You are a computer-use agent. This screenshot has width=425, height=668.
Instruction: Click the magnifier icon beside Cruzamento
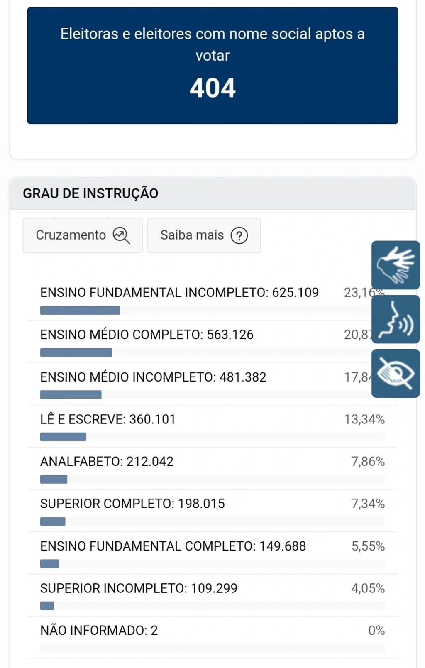[121, 235]
